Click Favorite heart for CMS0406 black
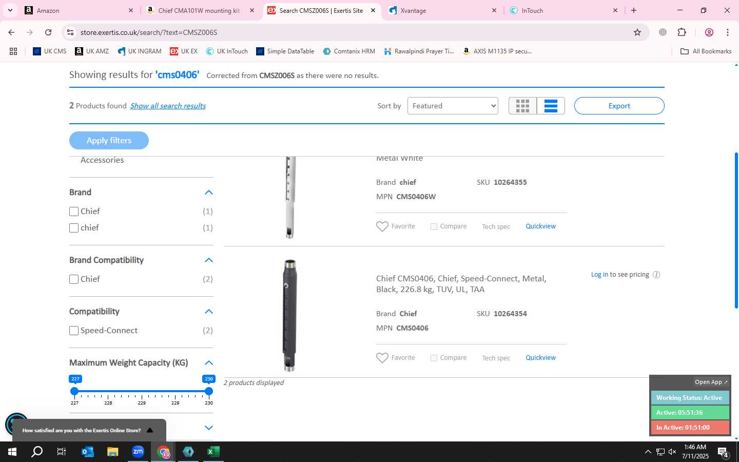 click(x=382, y=358)
